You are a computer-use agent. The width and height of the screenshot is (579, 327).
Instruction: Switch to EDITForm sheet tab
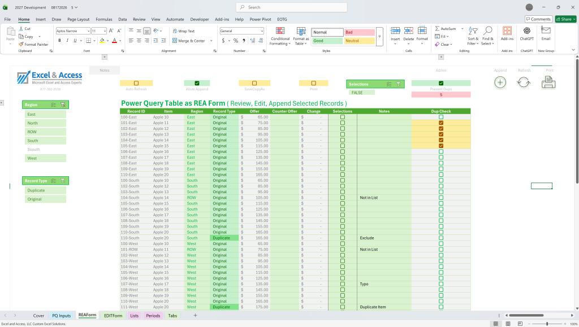(113, 316)
